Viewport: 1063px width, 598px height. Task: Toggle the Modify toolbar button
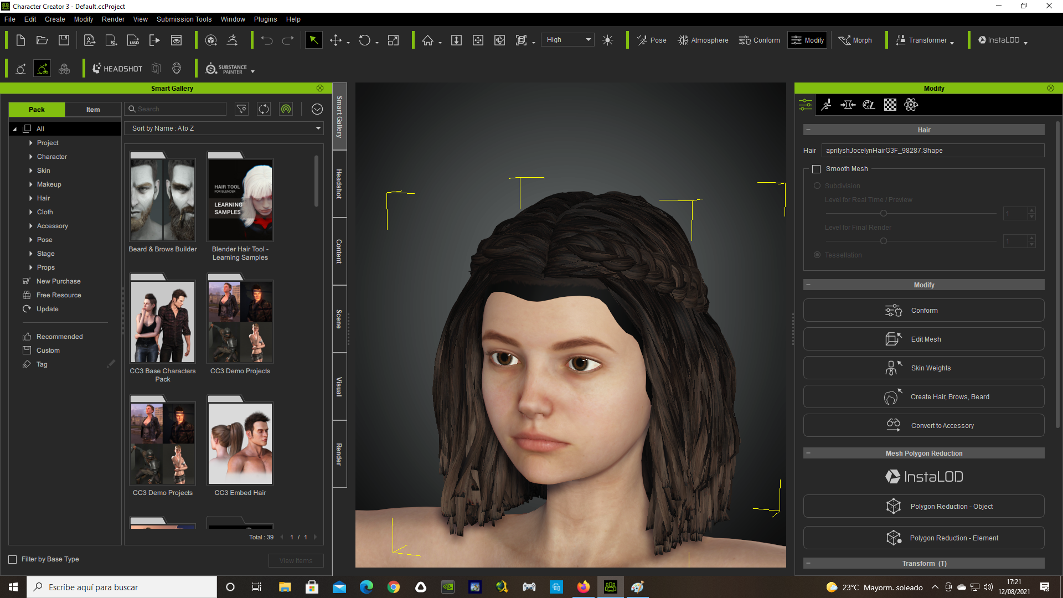pos(807,40)
